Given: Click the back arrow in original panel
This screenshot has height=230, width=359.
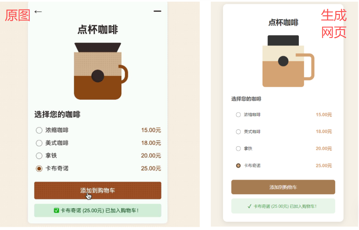Looking at the screenshot, I should [x=38, y=12].
